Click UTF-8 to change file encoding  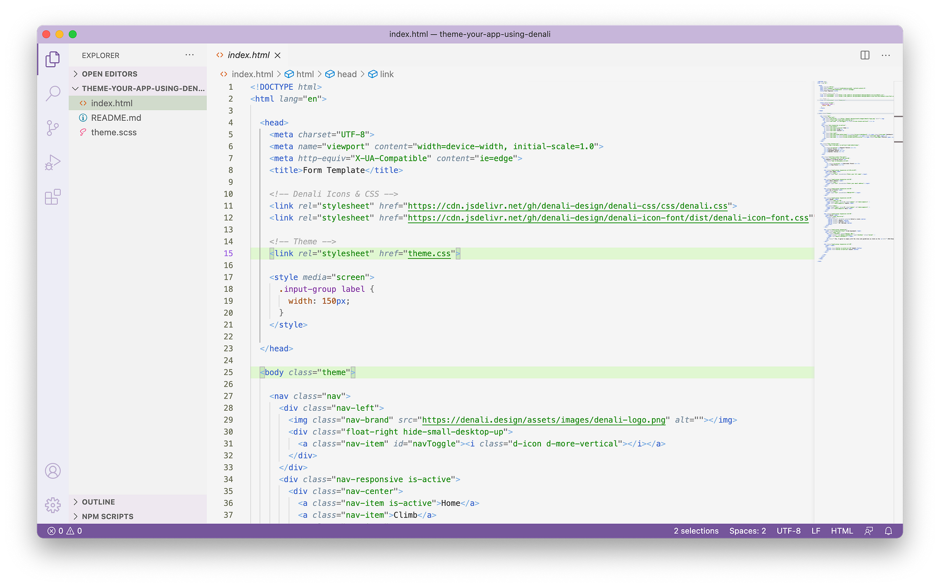(788, 531)
